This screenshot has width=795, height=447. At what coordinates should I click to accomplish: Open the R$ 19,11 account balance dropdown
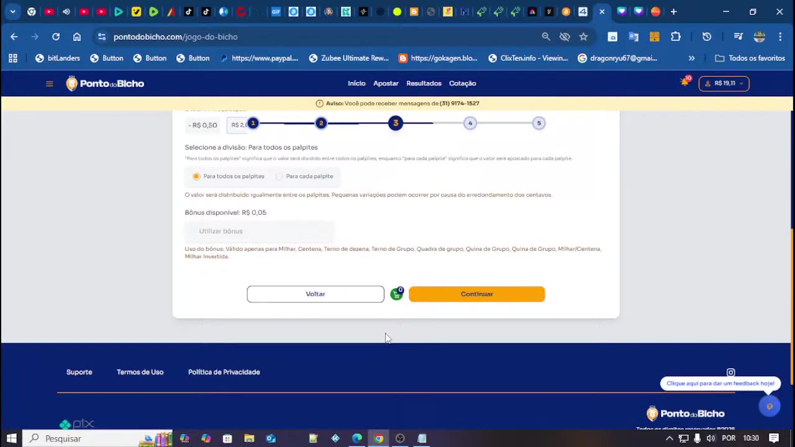[724, 83]
